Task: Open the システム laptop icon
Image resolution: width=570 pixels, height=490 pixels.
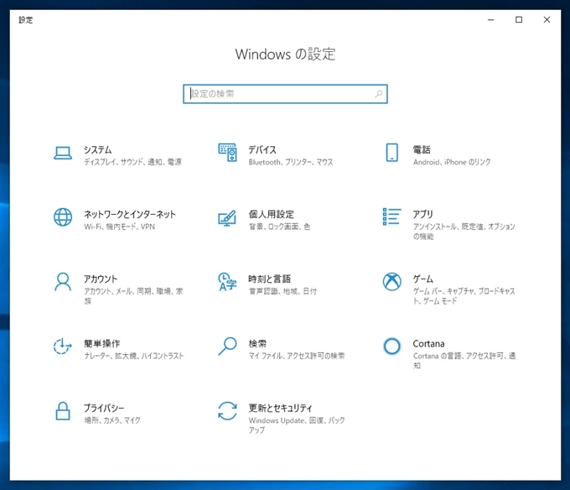Action: pos(63,153)
